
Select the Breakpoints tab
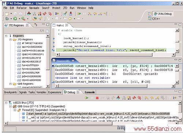(x=11, y=92)
